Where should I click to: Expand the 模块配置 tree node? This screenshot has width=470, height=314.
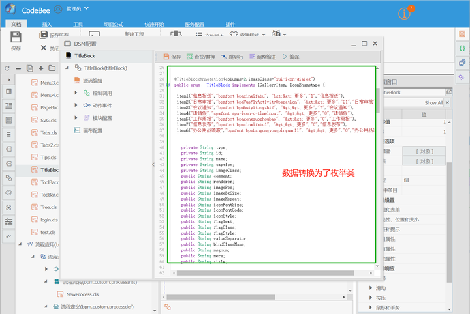[76, 118]
